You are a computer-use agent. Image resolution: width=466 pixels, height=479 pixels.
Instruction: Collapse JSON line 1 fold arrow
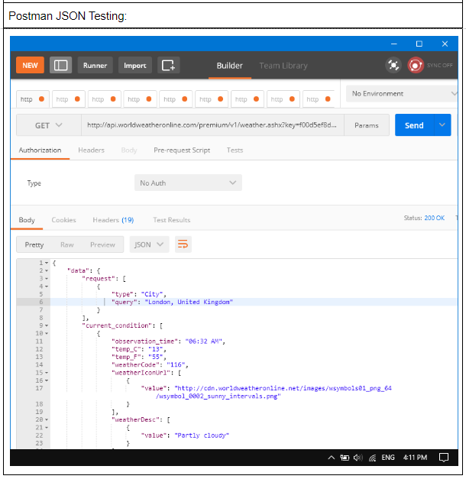coord(47,263)
